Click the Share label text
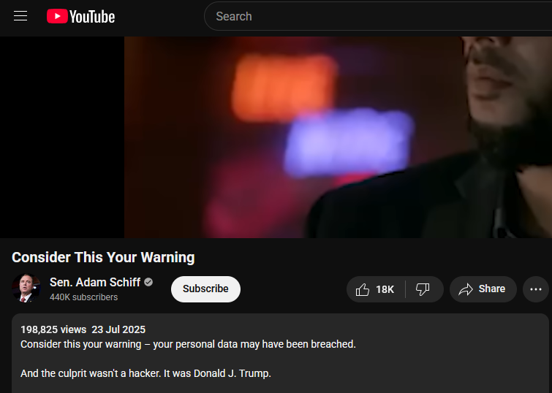 click(492, 289)
